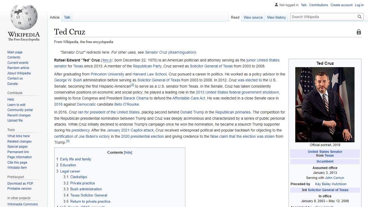Jump to 3.2 Private practice subsection
This screenshot has width=368, height=207.
tap(82, 183)
